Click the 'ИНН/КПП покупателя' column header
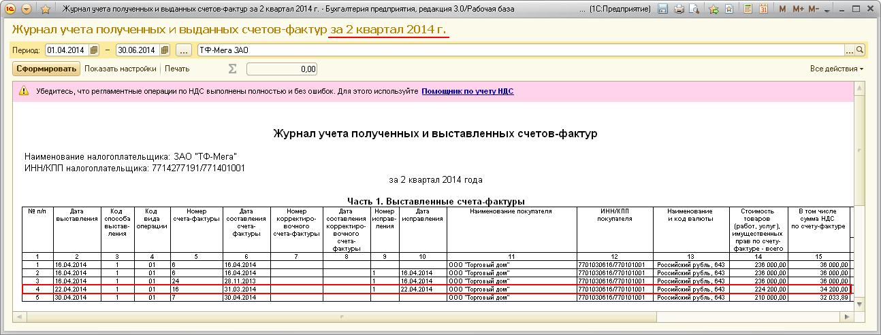881x335 pixels. (x=615, y=230)
